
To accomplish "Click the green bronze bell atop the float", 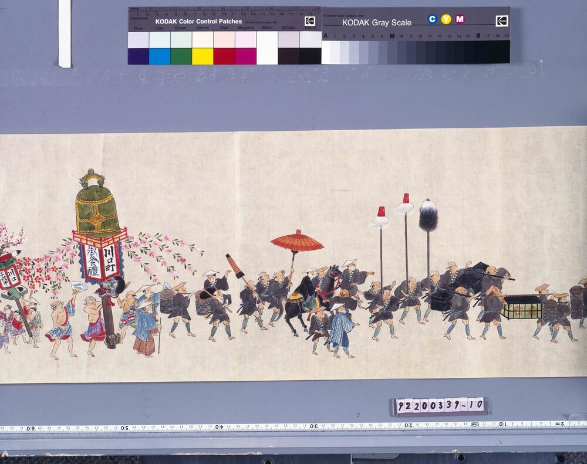I will coord(97,204).
